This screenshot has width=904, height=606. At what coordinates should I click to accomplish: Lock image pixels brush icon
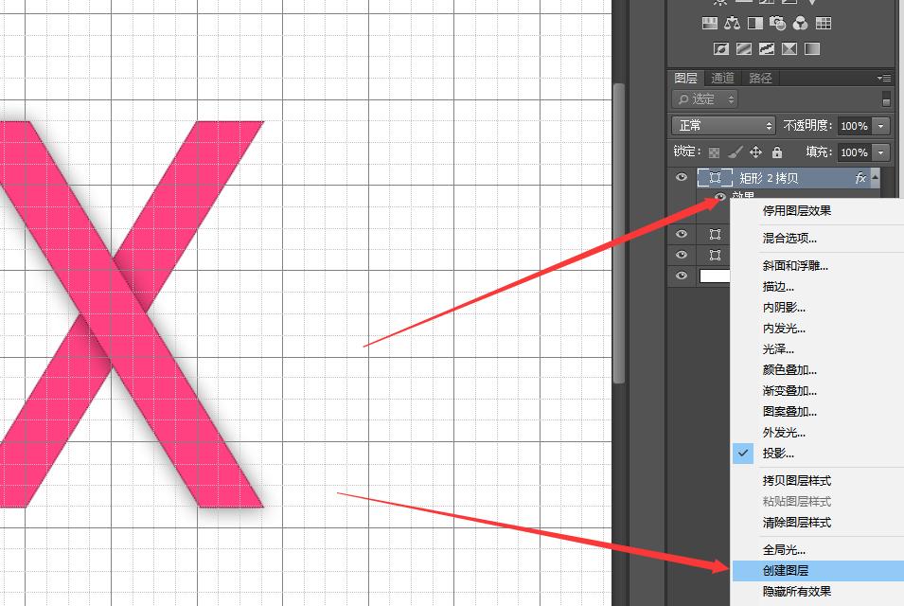(736, 152)
